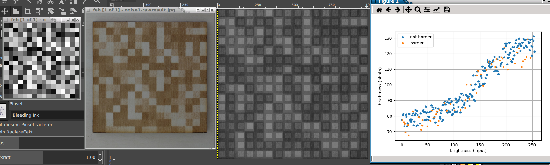The width and height of the screenshot is (550, 165).
Task: Go back to previous plot view
Action: [389, 10]
